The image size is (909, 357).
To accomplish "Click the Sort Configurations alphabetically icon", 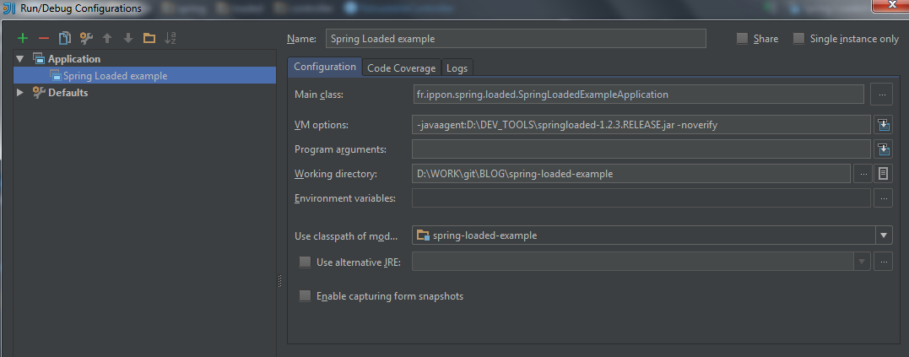I will click(x=170, y=39).
